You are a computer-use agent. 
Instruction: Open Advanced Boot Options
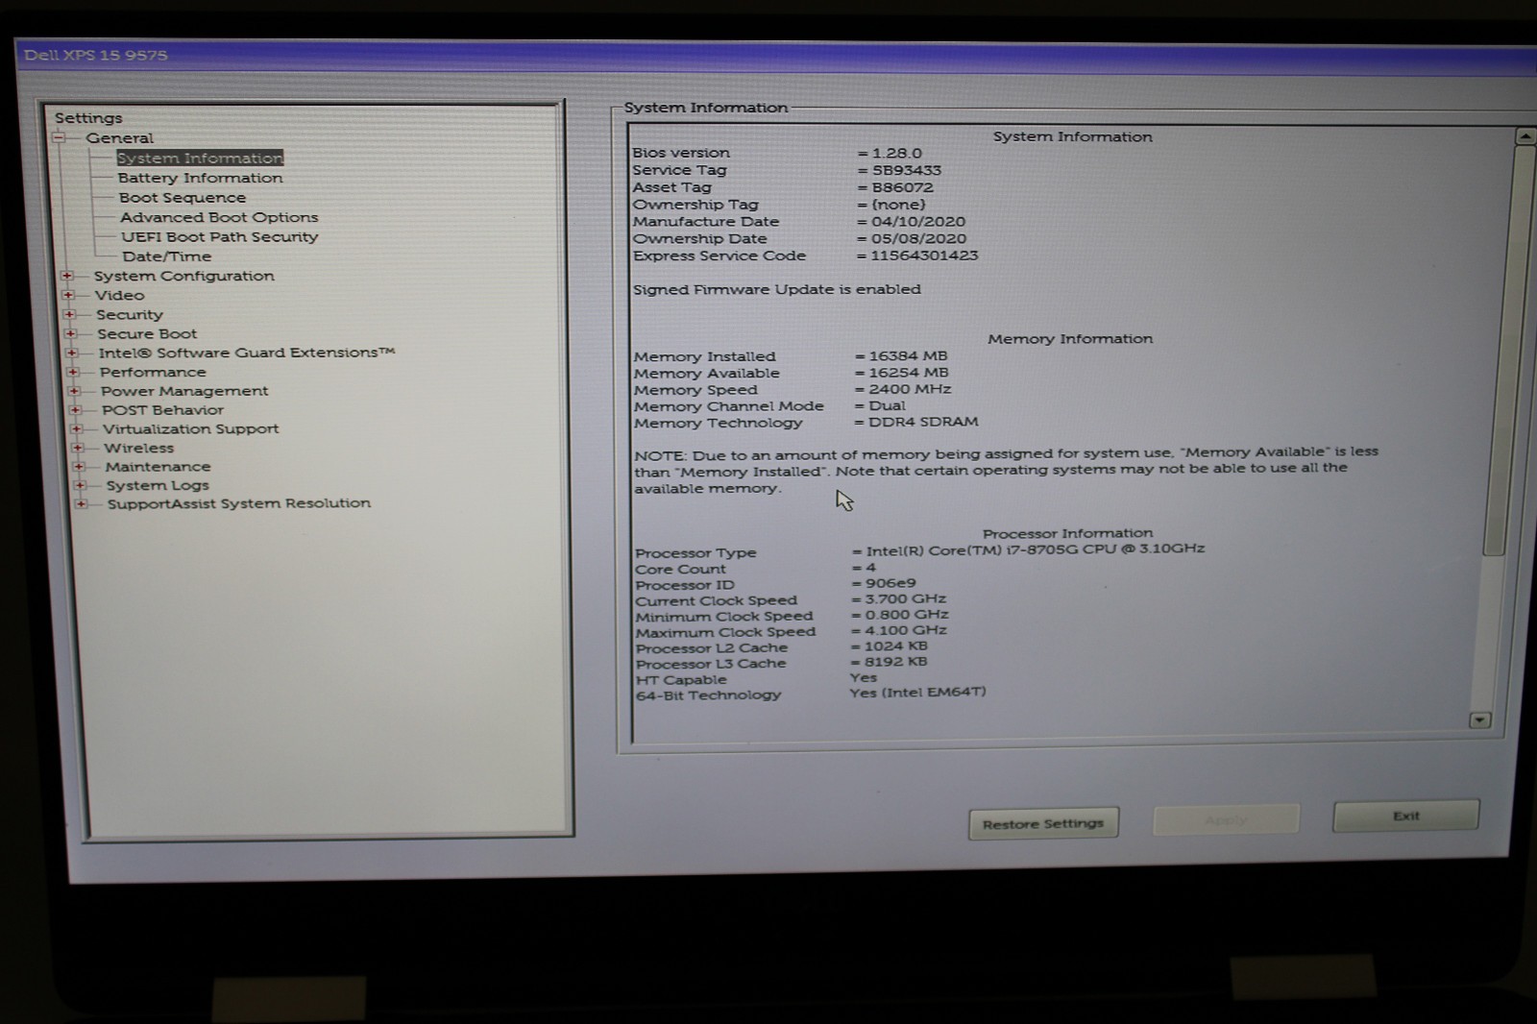(219, 217)
